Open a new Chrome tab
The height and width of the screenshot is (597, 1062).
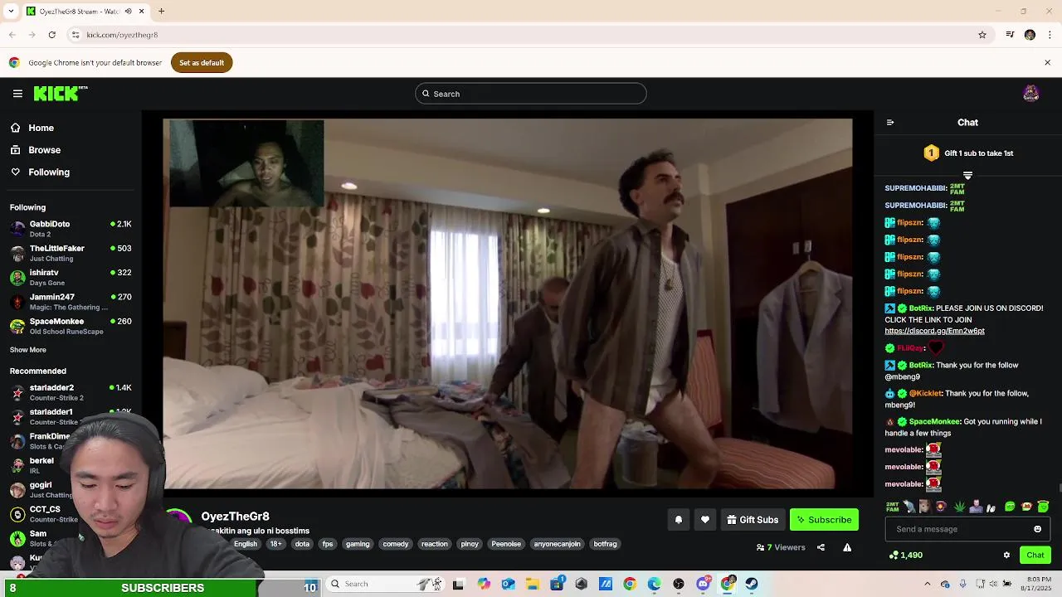coord(161,12)
